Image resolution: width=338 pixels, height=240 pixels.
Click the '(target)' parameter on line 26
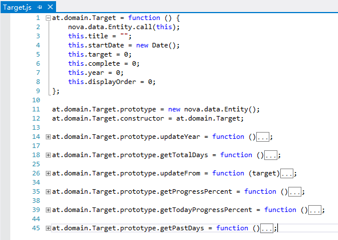pos(264,174)
